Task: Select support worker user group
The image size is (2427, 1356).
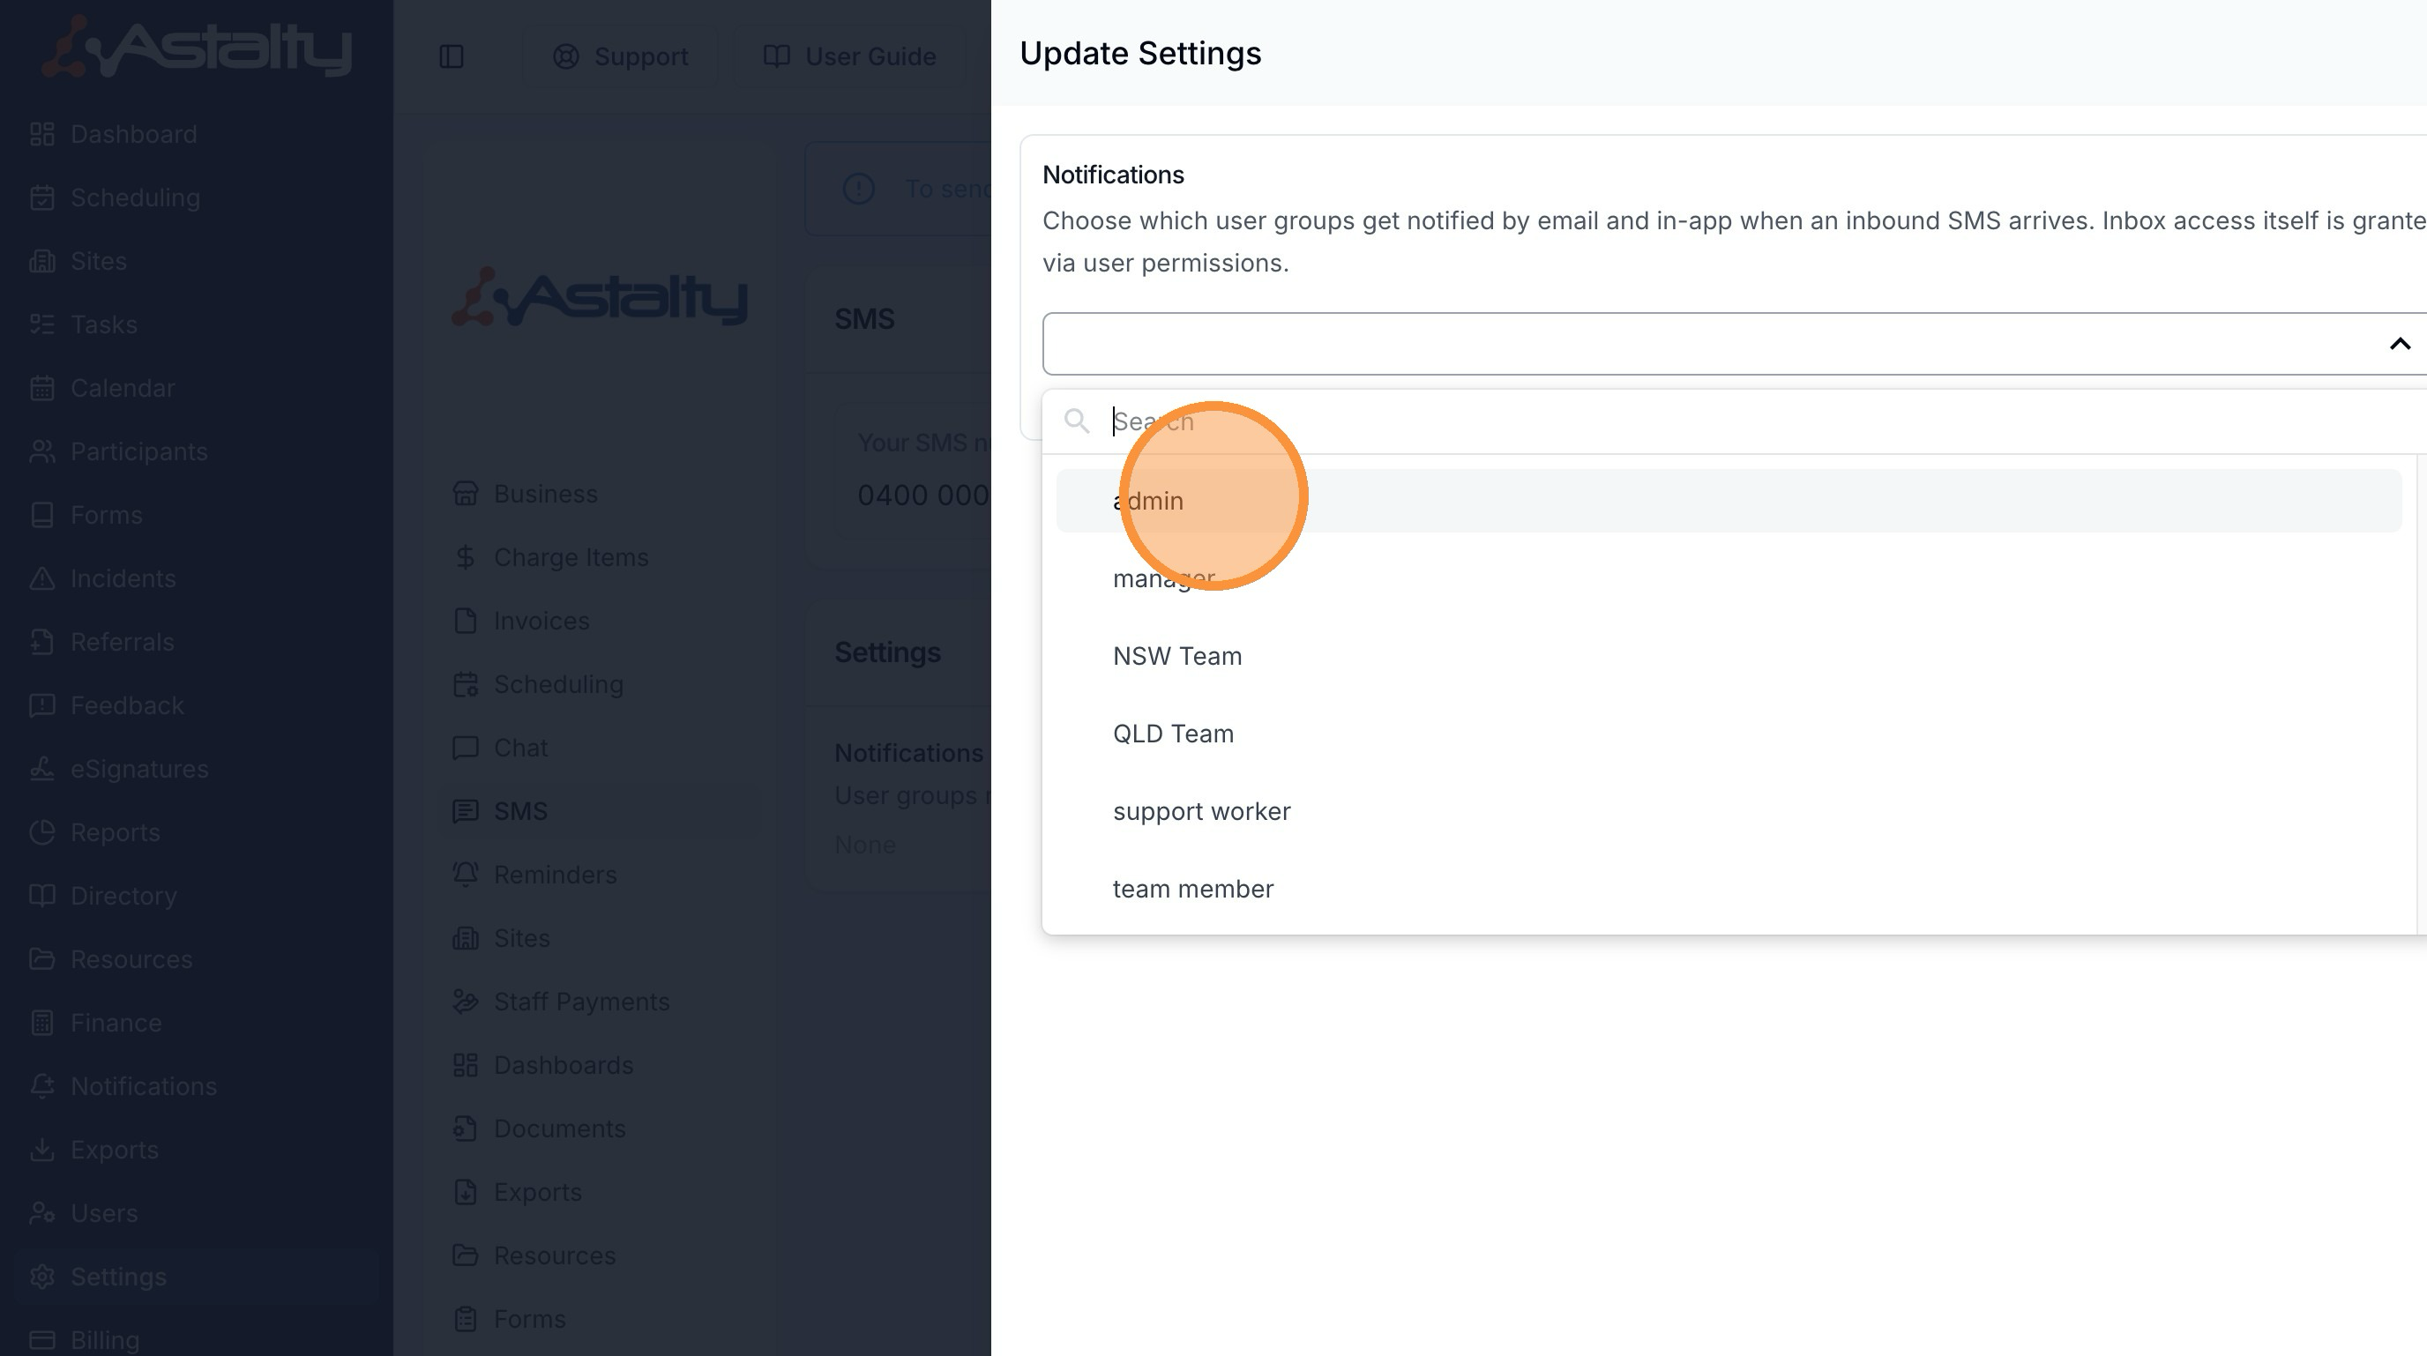Action: 1728,812
